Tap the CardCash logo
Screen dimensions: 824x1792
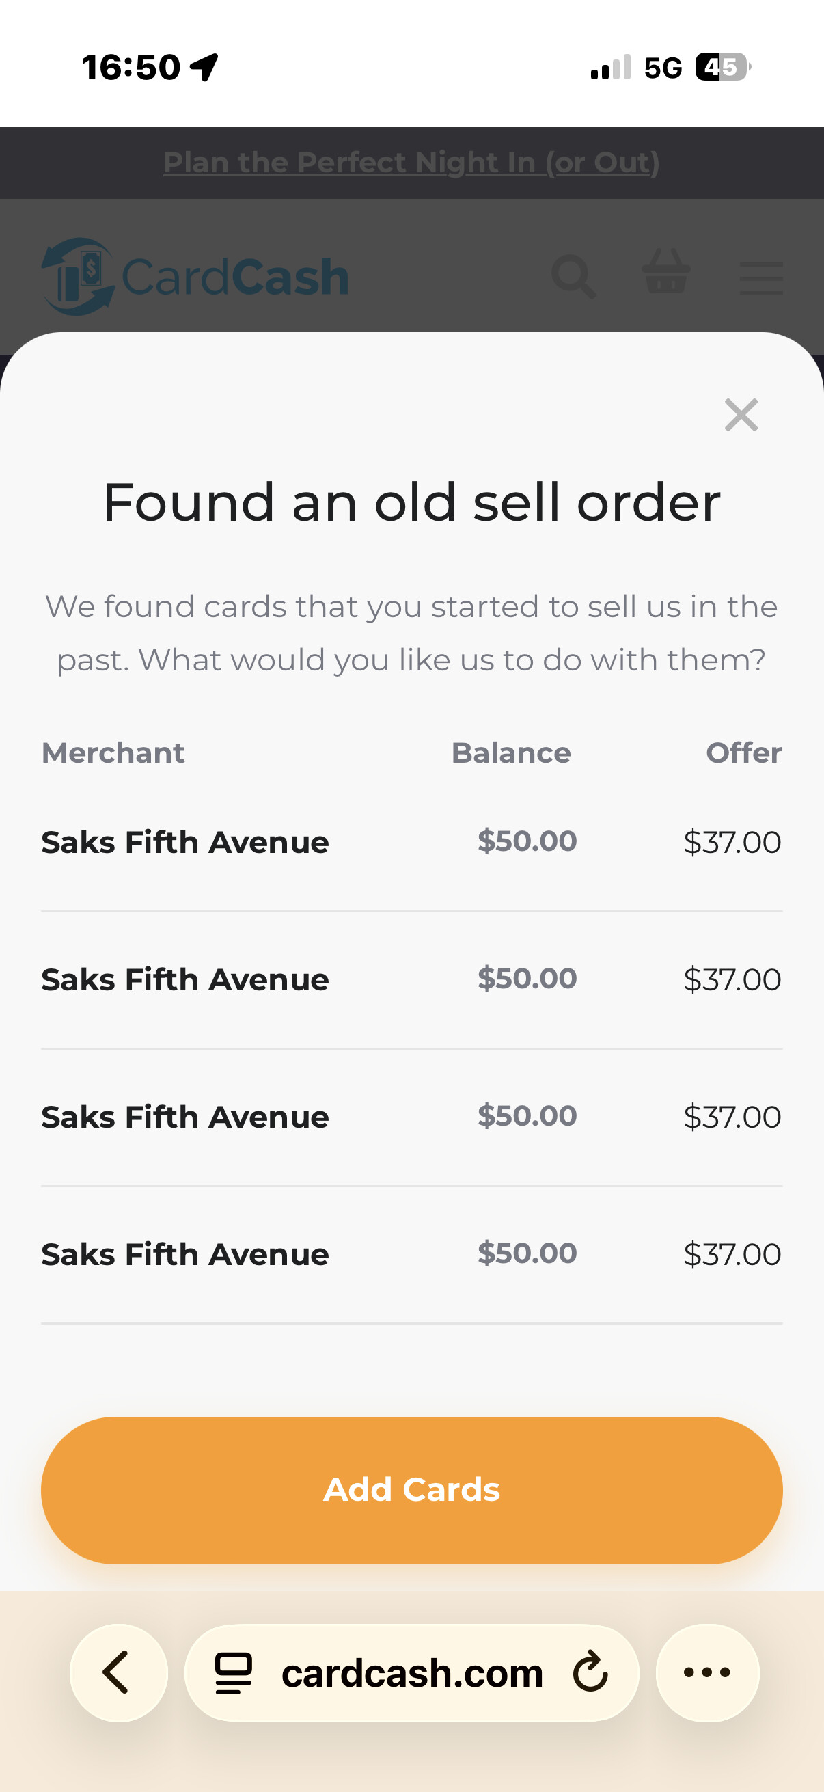[x=195, y=277]
